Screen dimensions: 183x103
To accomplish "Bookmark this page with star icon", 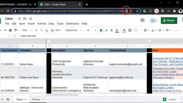I will (137, 11).
